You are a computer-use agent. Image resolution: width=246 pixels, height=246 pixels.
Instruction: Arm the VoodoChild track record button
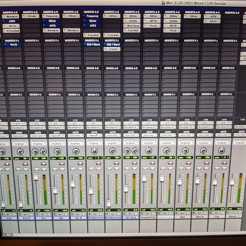click(152, 163)
